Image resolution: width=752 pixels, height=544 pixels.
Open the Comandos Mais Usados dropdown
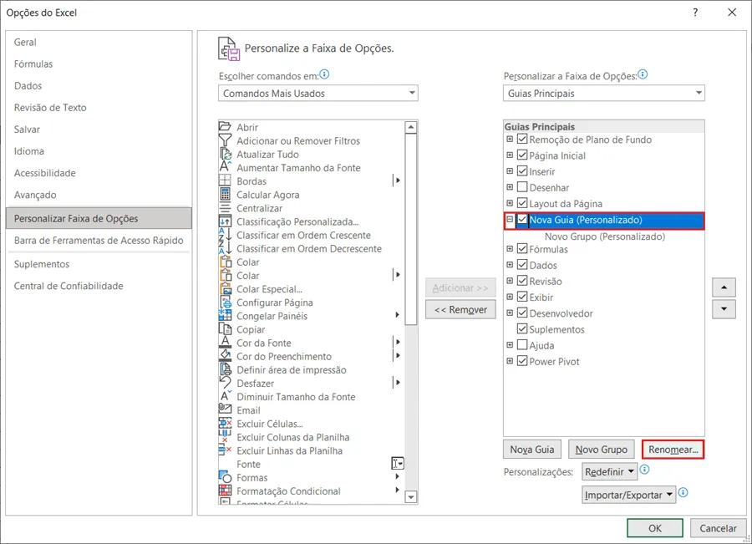318,93
